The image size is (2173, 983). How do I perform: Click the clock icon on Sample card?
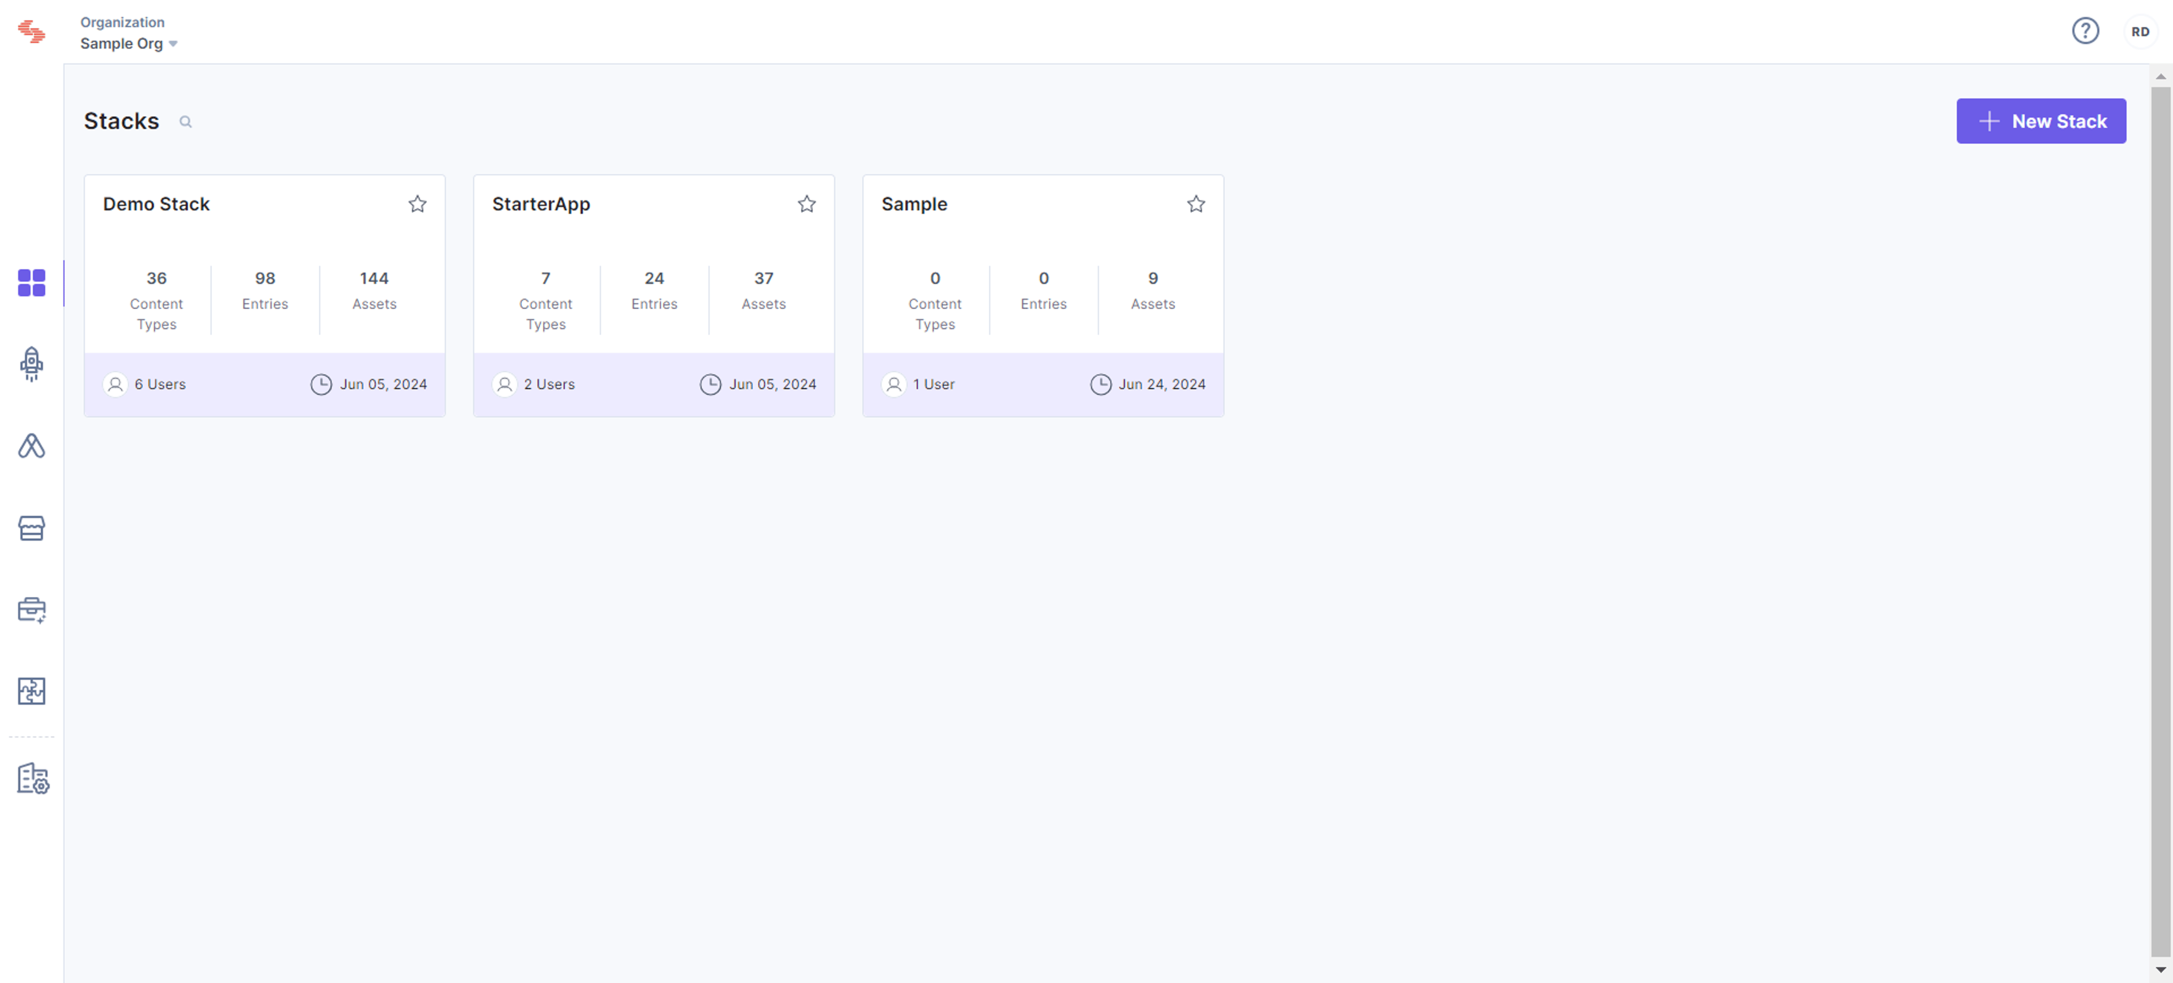click(x=1100, y=385)
